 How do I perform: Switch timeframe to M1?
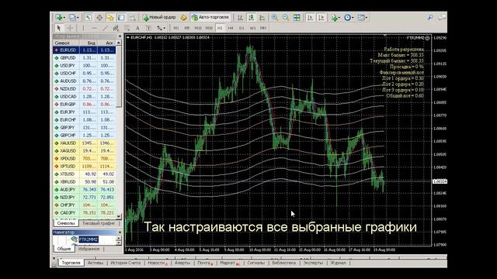click(x=176, y=28)
